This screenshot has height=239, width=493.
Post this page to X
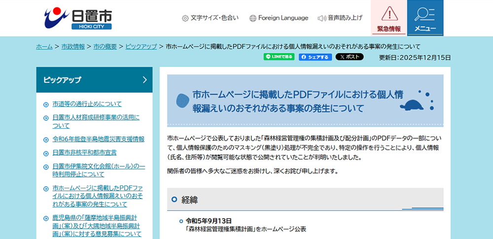click(x=350, y=57)
